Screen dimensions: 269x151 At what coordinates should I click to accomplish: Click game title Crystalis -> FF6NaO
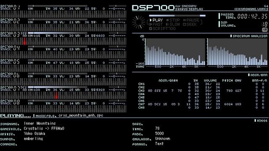click(44, 128)
